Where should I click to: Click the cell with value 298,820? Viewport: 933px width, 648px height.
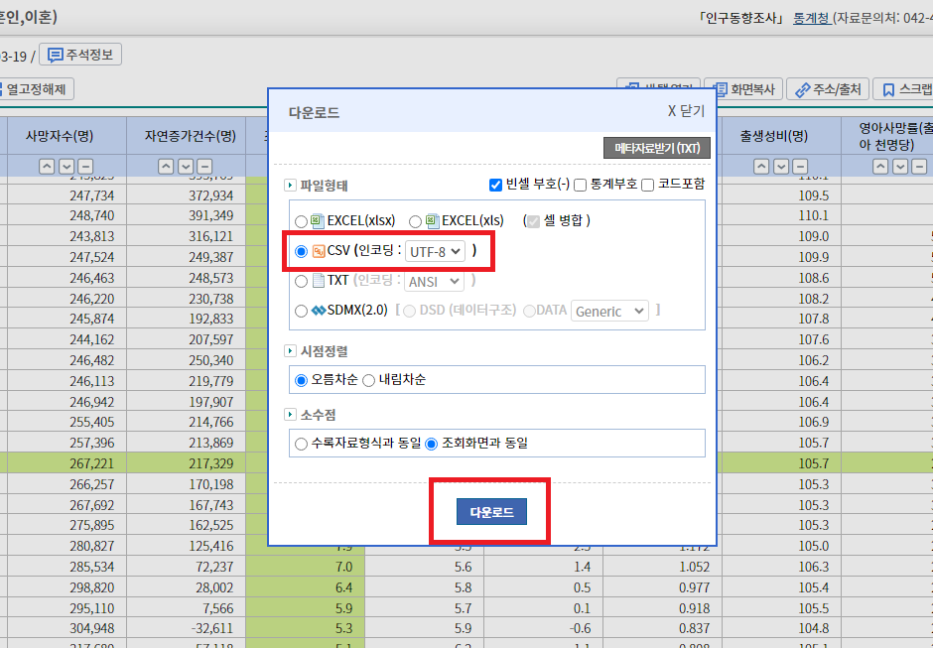coord(67,587)
